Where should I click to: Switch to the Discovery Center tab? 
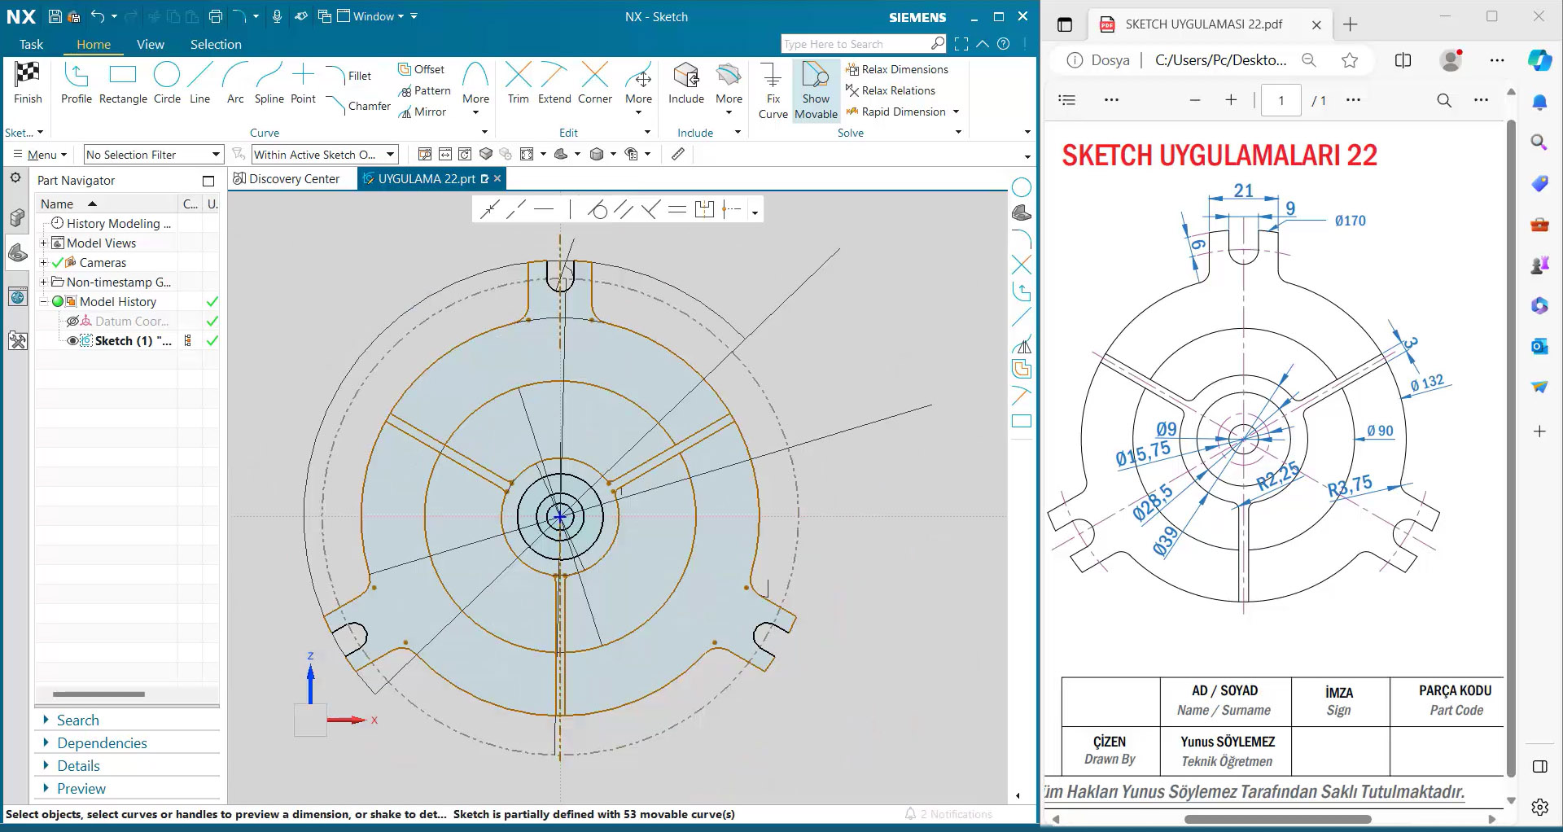pyautogui.click(x=291, y=178)
